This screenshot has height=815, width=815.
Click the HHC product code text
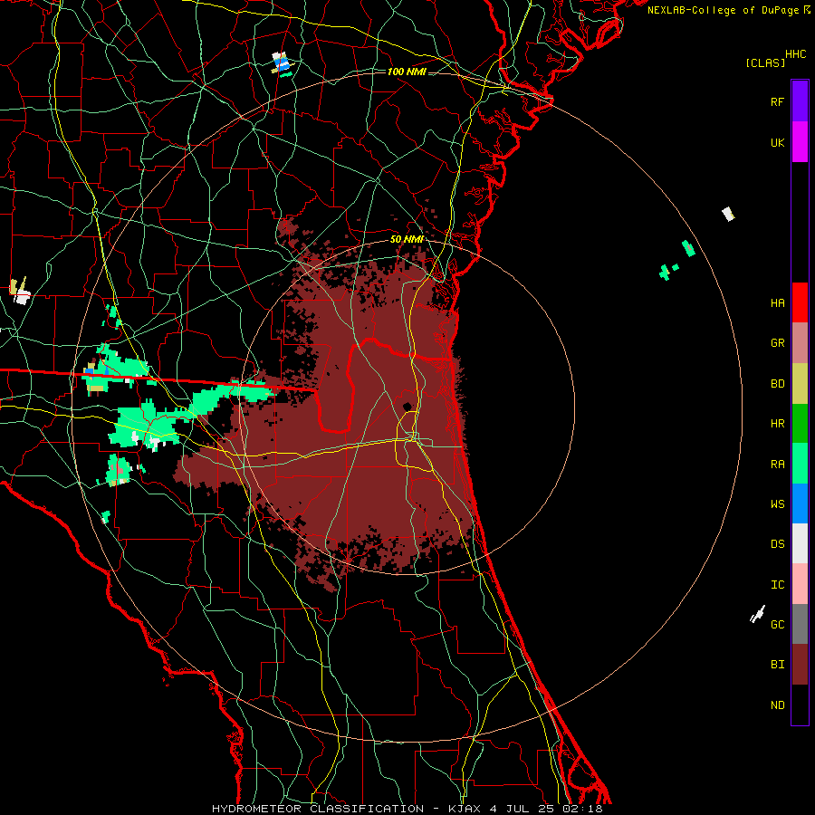796,54
